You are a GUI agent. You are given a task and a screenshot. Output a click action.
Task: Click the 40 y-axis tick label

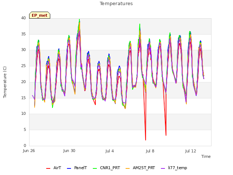[23, 18]
